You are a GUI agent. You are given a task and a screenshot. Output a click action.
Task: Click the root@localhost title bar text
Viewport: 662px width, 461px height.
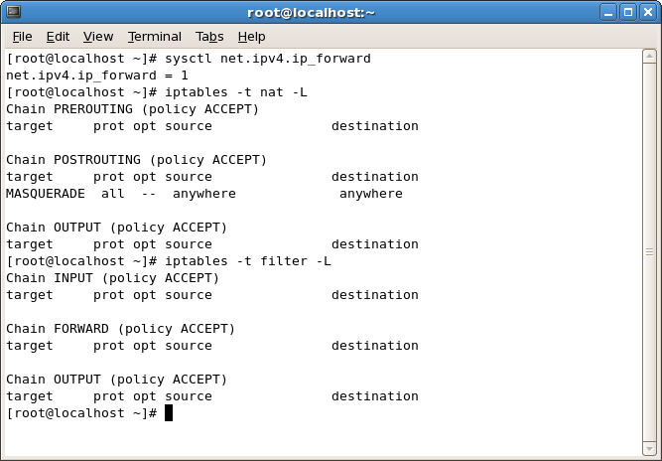312,13
